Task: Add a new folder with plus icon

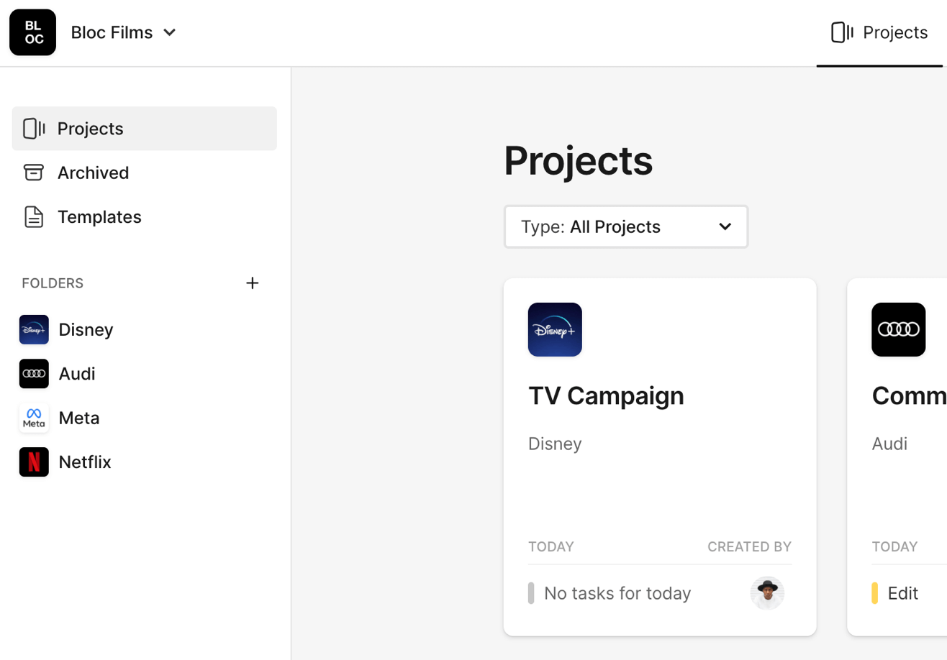Action: [x=253, y=283]
